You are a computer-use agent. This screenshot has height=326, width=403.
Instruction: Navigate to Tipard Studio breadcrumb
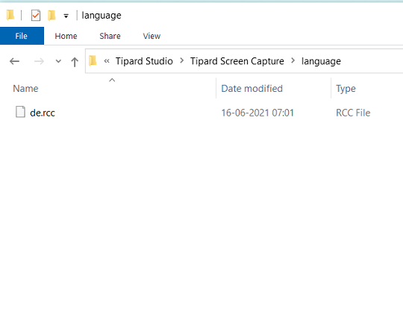tap(144, 61)
